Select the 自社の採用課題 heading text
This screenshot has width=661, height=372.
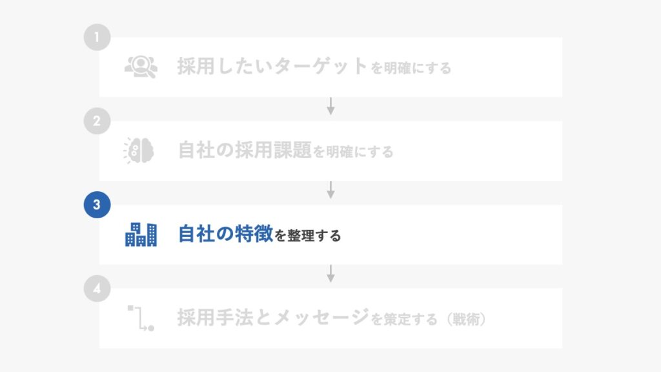[x=245, y=150]
